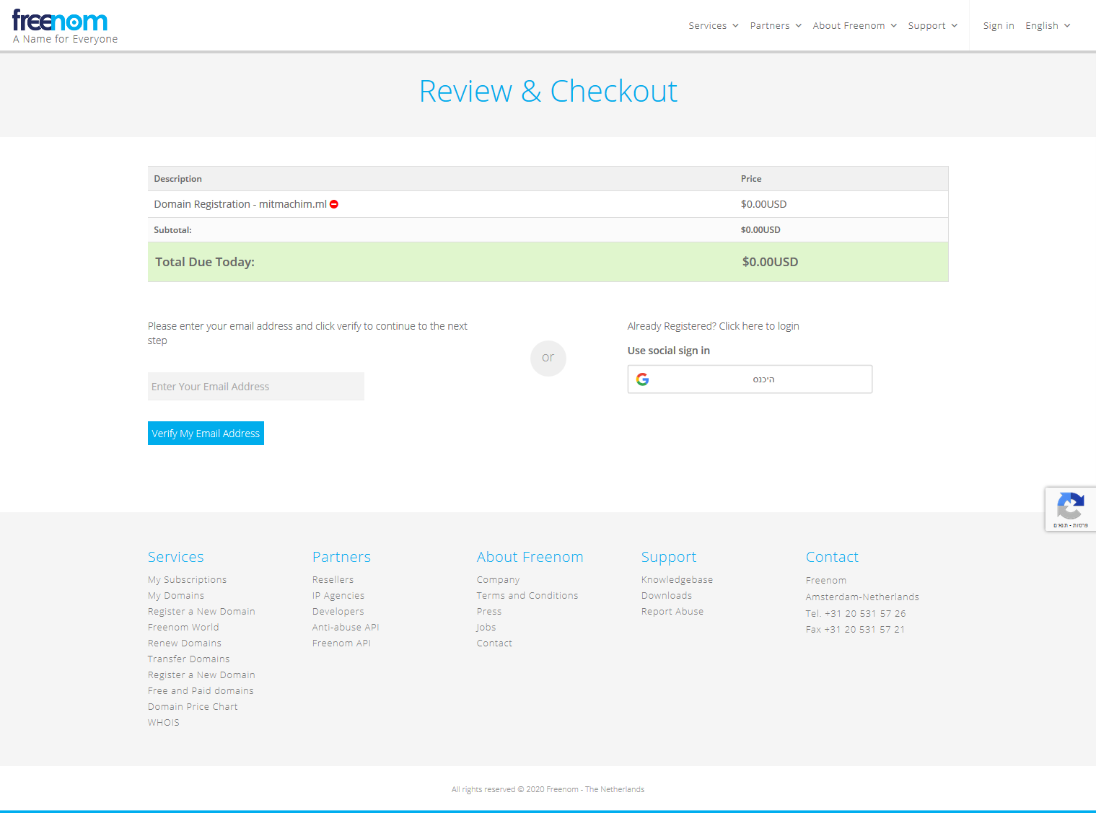Open Freenom World footer link

click(x=183, y=628)
